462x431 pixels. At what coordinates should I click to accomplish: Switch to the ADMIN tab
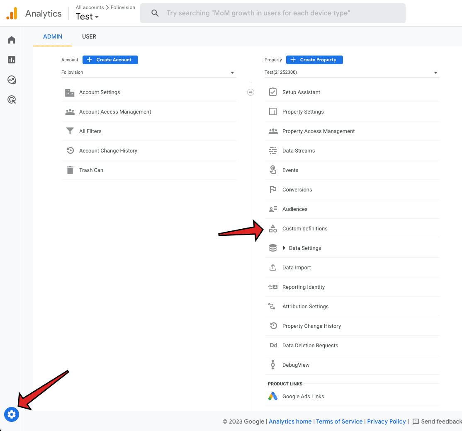[x=52, y=36]
